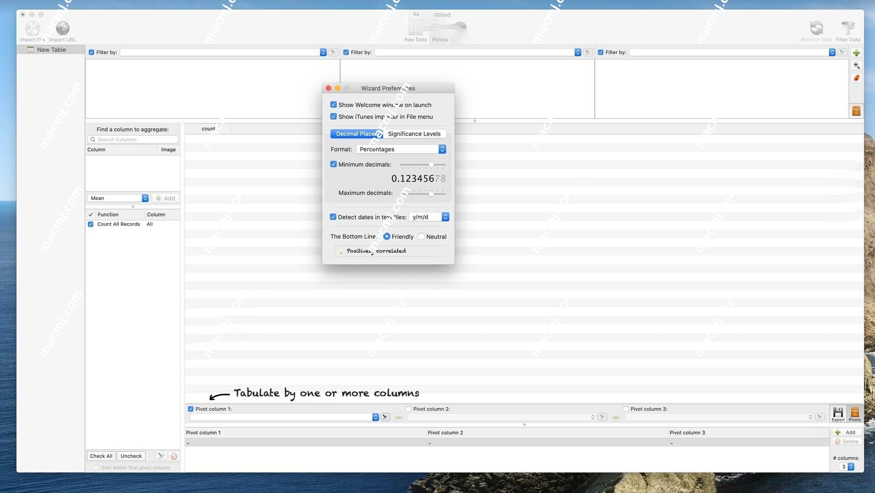Click the count column header
Screen dimensions: 875x493
point(208,129)
